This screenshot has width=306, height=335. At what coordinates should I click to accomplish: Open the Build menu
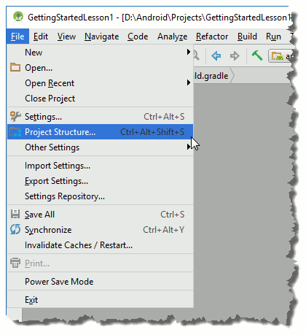click(247, 36)
